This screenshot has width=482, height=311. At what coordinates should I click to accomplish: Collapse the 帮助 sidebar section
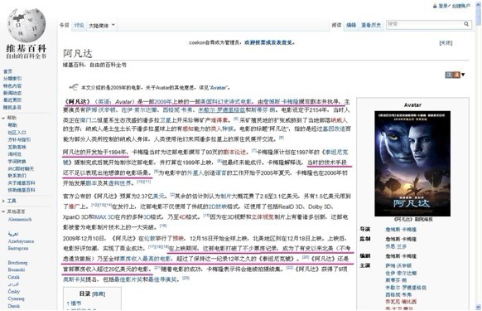(x=3, y=118)
